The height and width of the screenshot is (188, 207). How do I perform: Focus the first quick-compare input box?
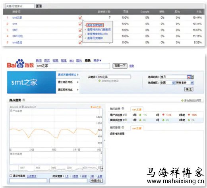pyautogui.click(x=28, y=180)
